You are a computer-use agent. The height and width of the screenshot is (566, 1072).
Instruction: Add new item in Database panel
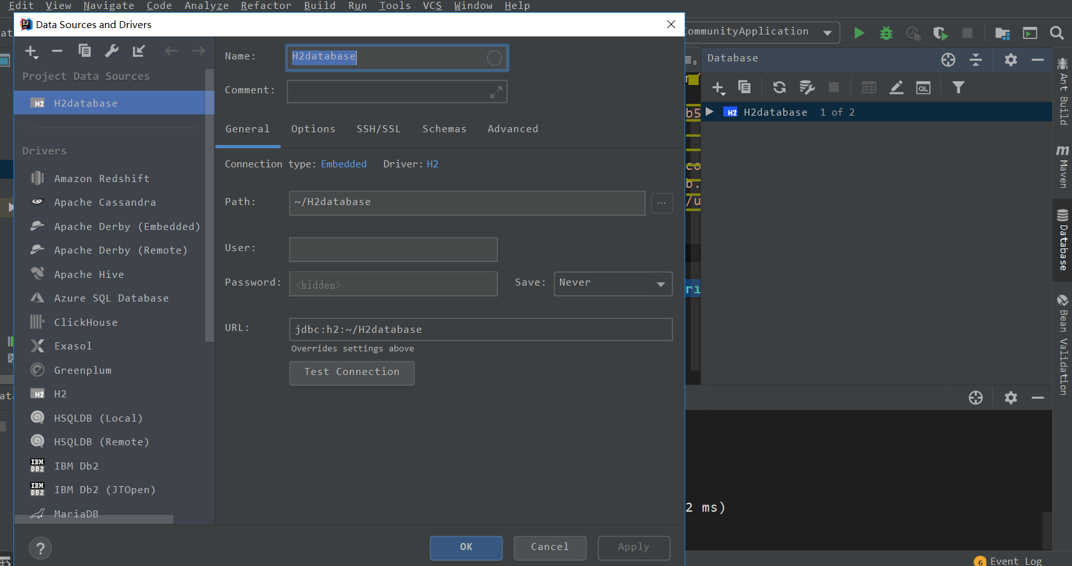[x=719, y=88]
